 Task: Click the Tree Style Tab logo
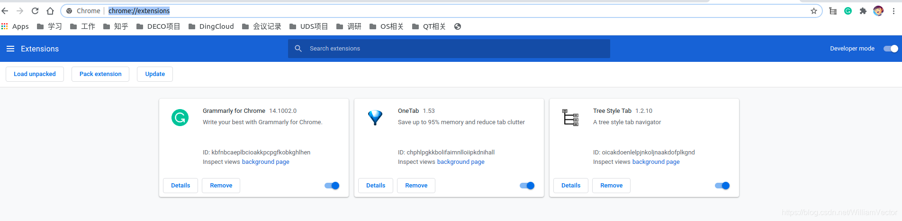570,118
